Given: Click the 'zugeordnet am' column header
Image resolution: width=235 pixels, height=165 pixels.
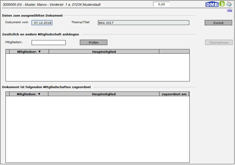Looking at the screenshot, I should [x=174, y=94].
